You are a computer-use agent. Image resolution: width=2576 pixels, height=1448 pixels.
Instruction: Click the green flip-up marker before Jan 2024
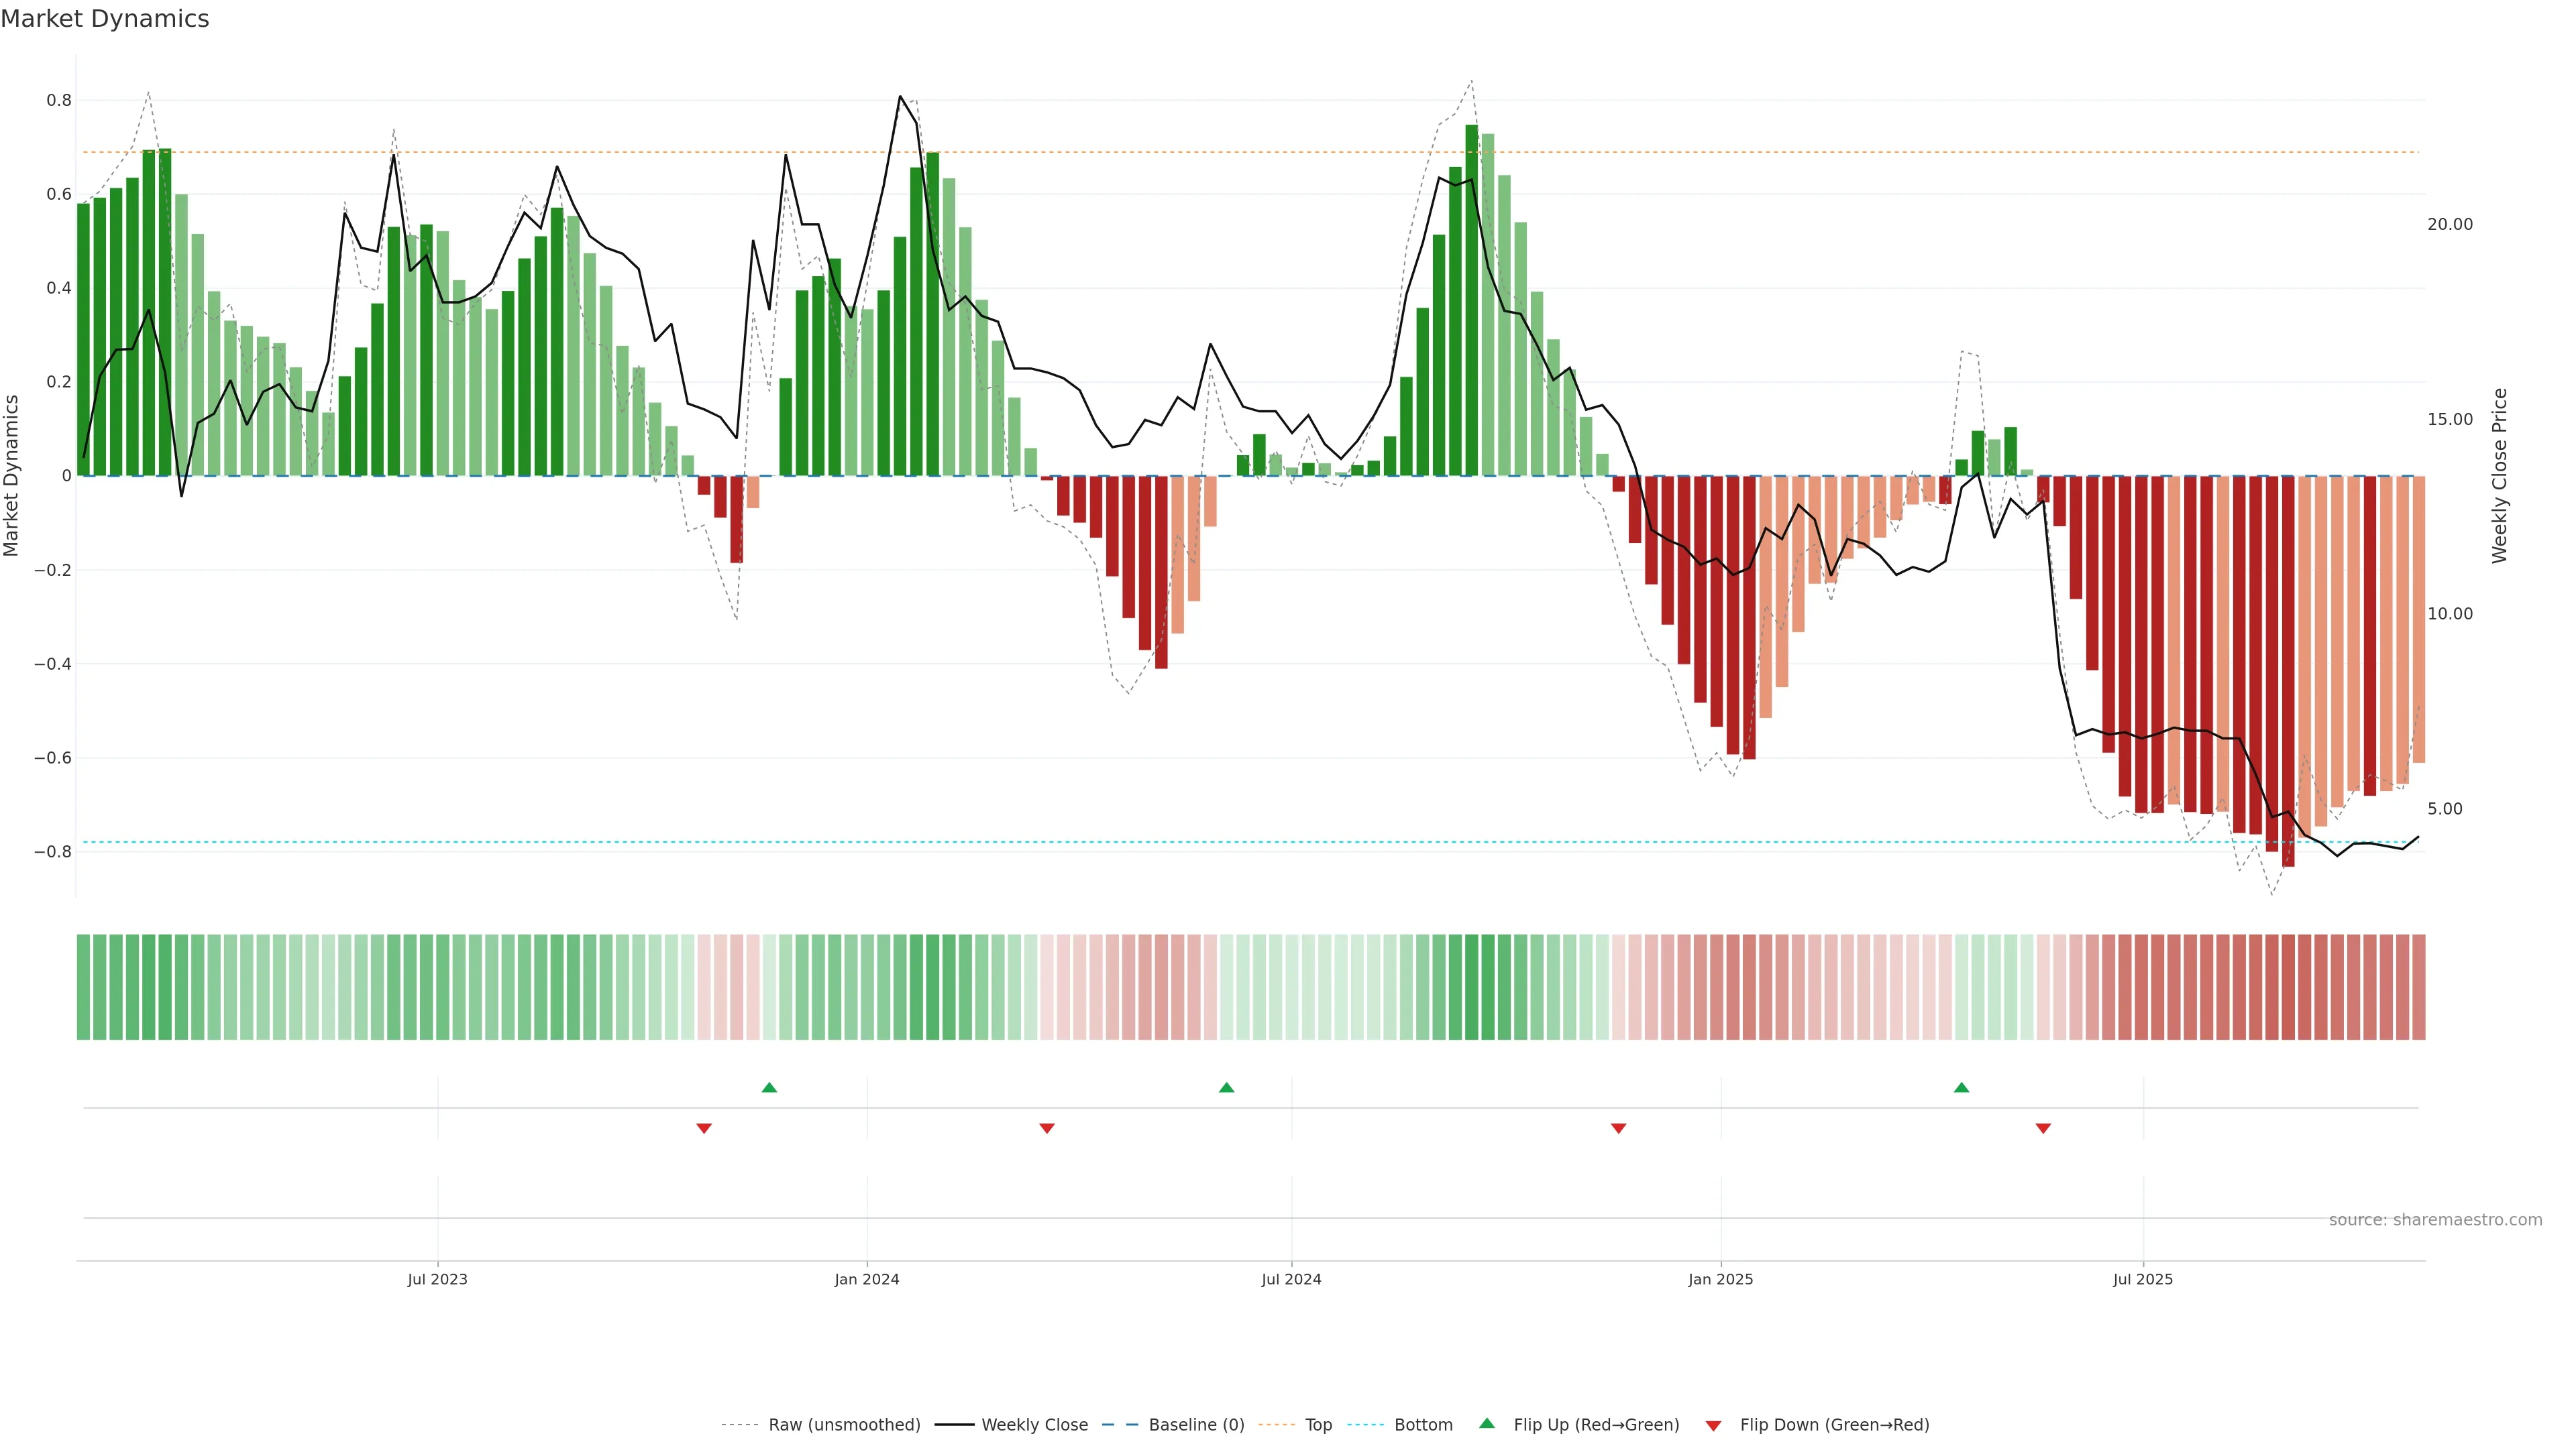(x=769, y=1087)
